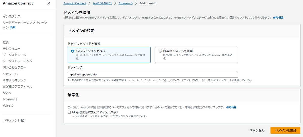
Task: Open タスク in sidebar
Action: coord(7,93)
